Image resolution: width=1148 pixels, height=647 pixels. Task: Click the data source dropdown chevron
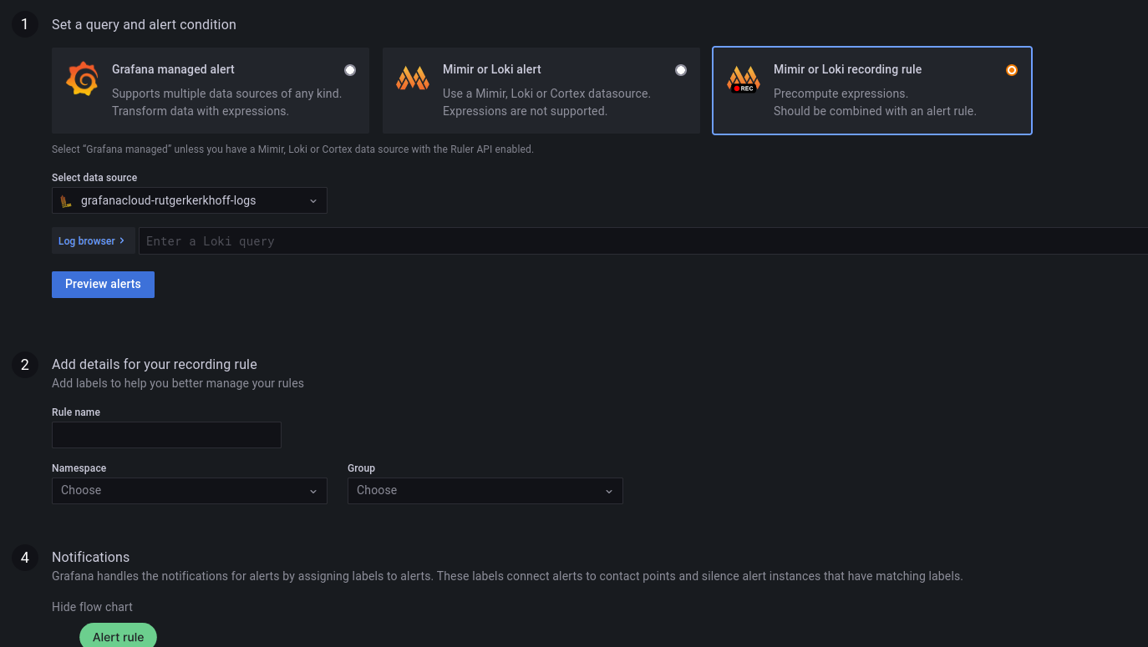(x=313, y=200)
